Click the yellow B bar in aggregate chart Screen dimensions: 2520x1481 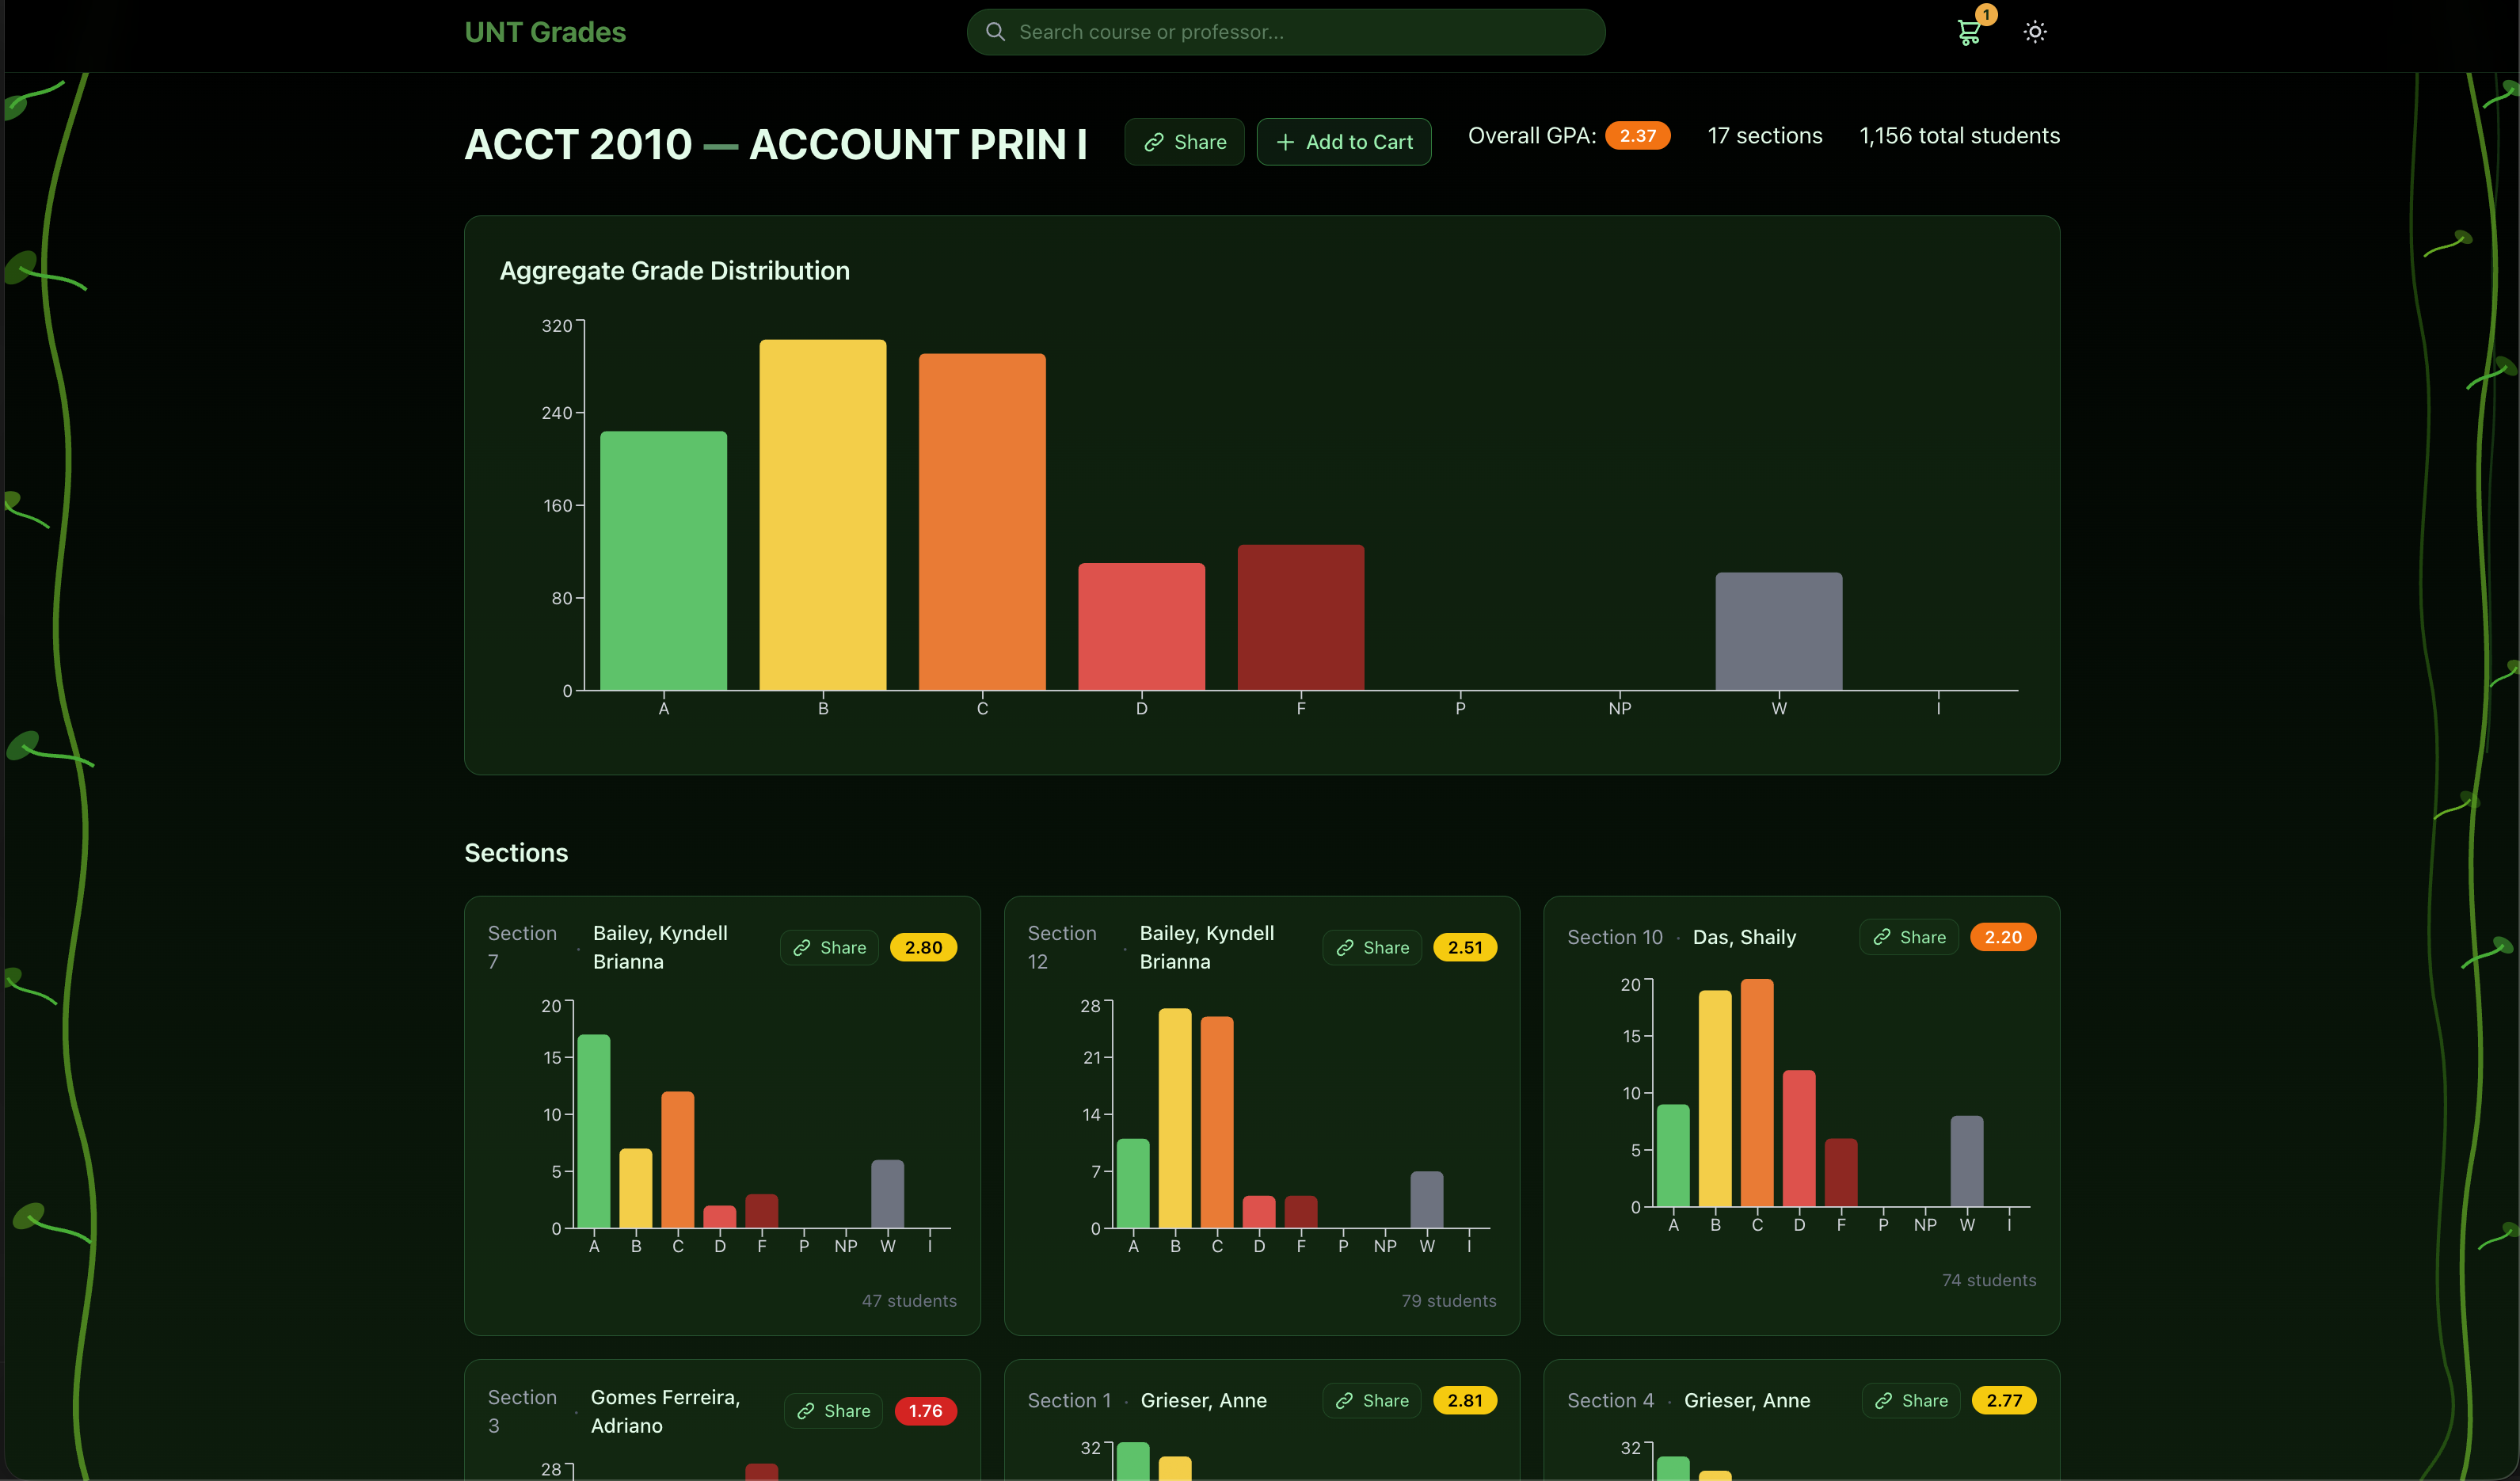pos(822,515)
